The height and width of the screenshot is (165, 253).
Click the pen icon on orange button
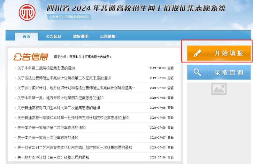click(198, 53)
